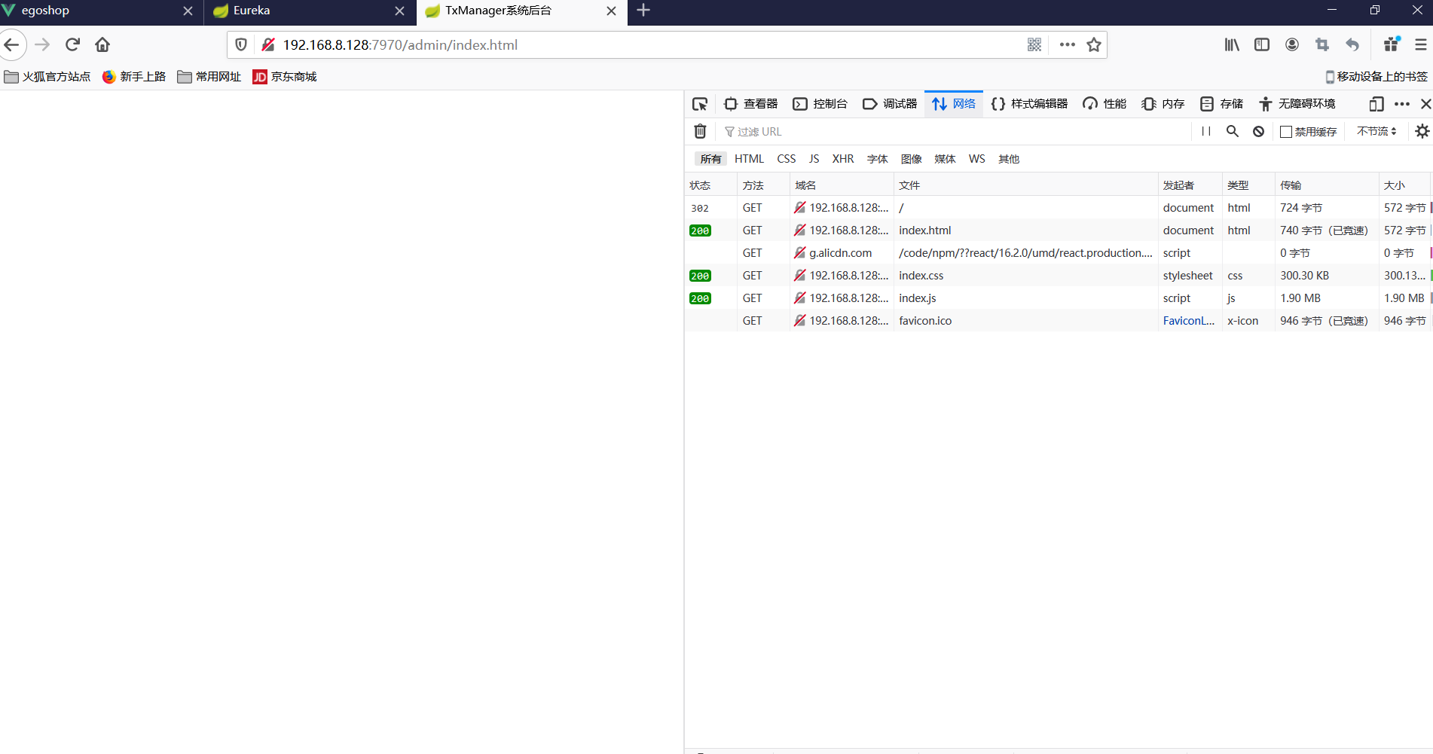
Task: Clear the network request list
Action: [700, 131]
